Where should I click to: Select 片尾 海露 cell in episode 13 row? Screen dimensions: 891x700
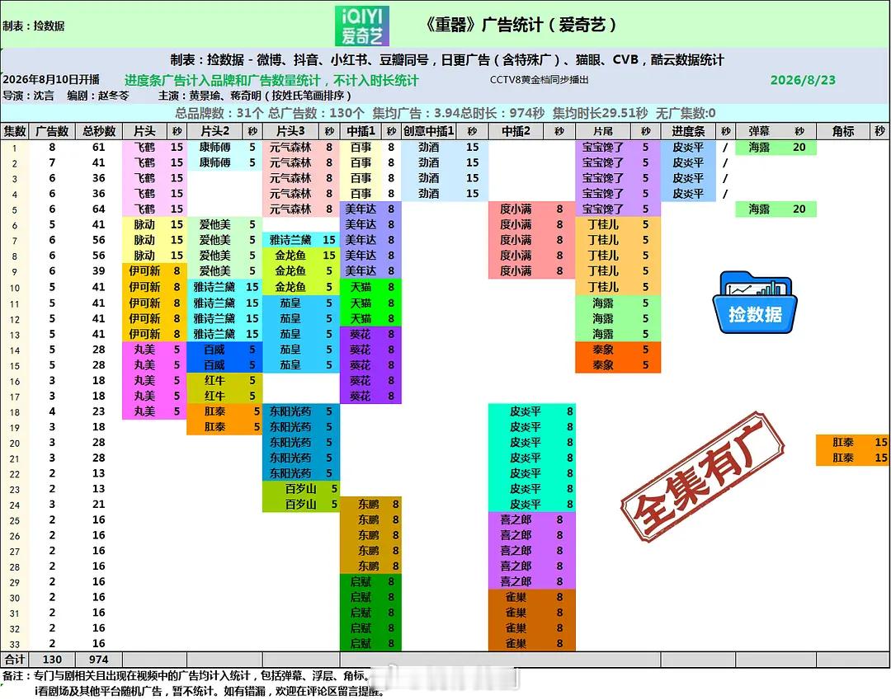point(603,334)
